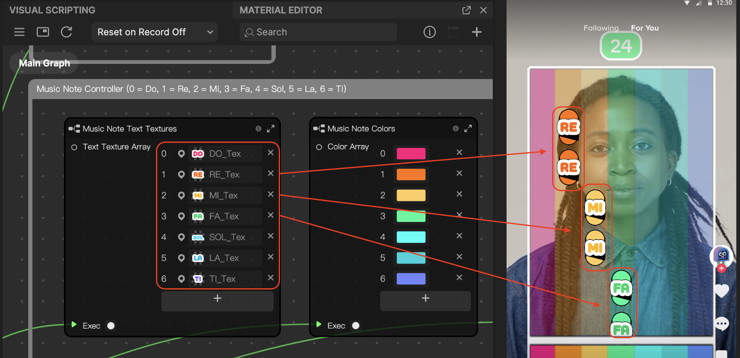The image size is (740, 358).
Task: Remove RE_Tex from the texture array
Action: [271, 173]
